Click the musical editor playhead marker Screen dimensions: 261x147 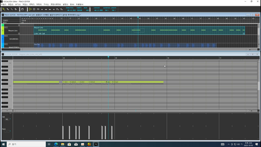coord(108,57)
